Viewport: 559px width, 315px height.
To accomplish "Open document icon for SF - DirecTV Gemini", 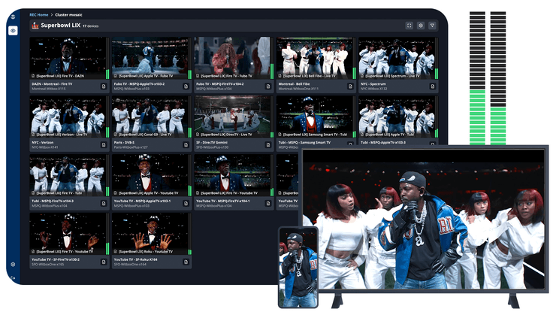I will [x=268, y=145].
